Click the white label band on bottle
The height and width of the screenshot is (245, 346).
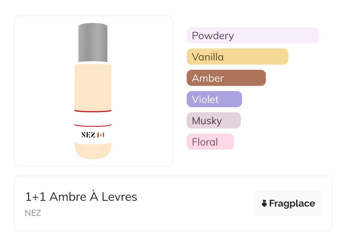(93, 118)
